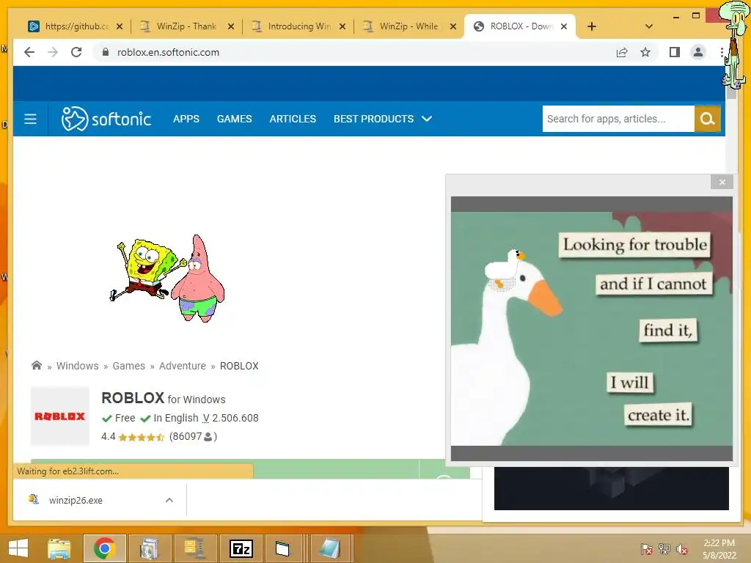The width and height of the screenshot is (751, 563).
Task: Open the Windows Start menu
Action: [18, 548]
